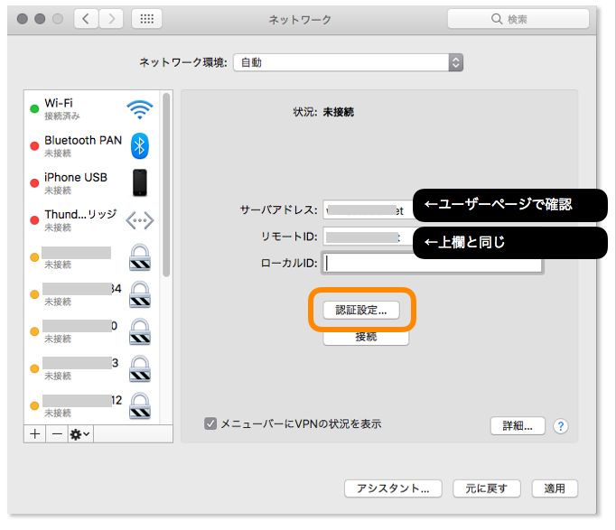Open the ネットワーク環境 dropdown

[348, 62]
